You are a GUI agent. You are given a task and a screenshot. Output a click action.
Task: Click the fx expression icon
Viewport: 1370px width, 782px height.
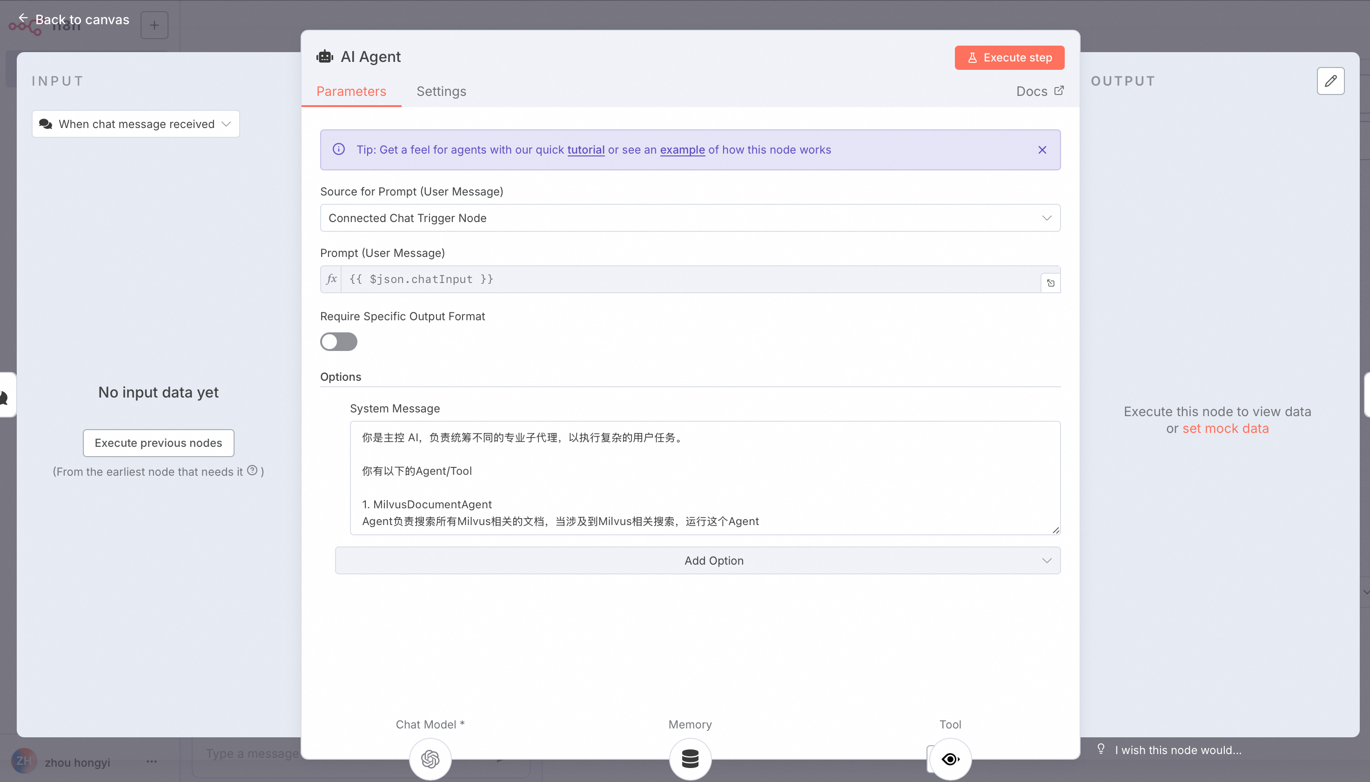(x=331, y=279)
